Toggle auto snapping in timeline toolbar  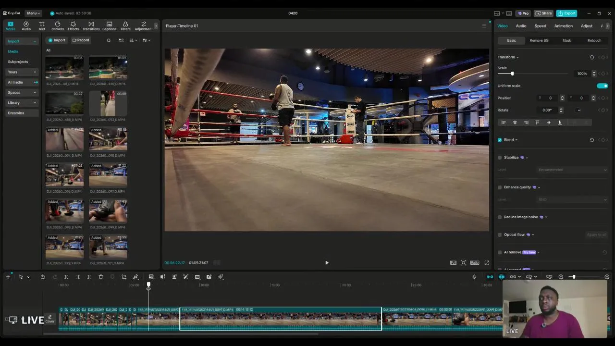click(x=501, y=277)
